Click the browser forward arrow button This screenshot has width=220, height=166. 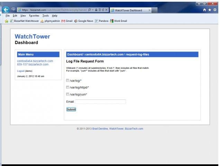pos(13,10)
